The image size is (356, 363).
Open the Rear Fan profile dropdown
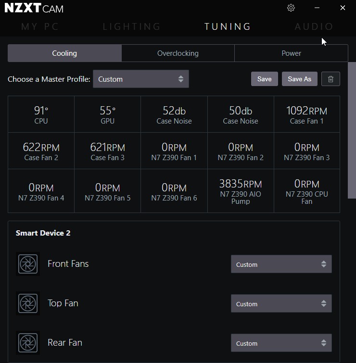pos(281,343)
